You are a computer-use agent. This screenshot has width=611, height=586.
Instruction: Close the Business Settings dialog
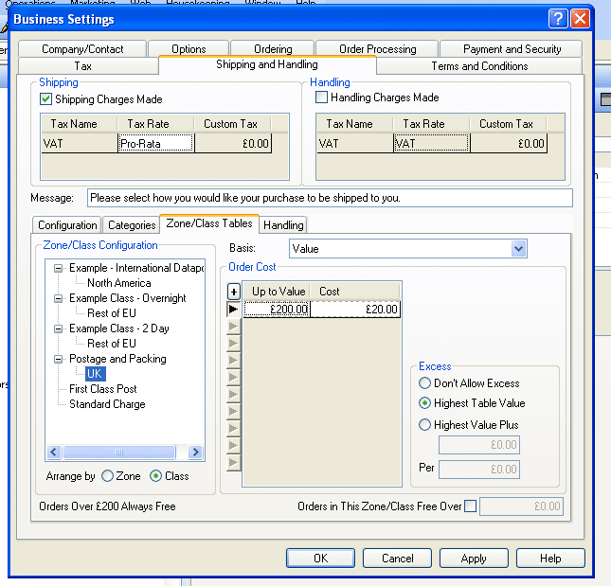click(x=581, y=19)
